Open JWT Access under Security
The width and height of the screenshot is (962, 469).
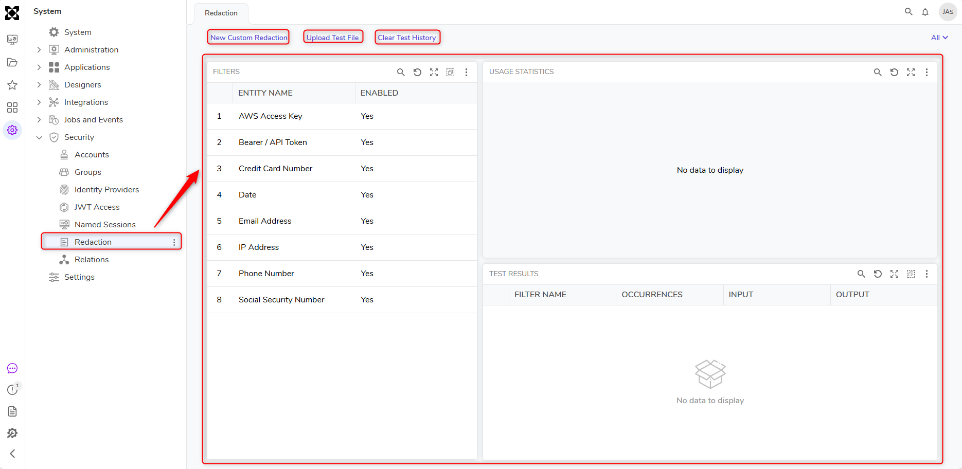pos(97,207)
